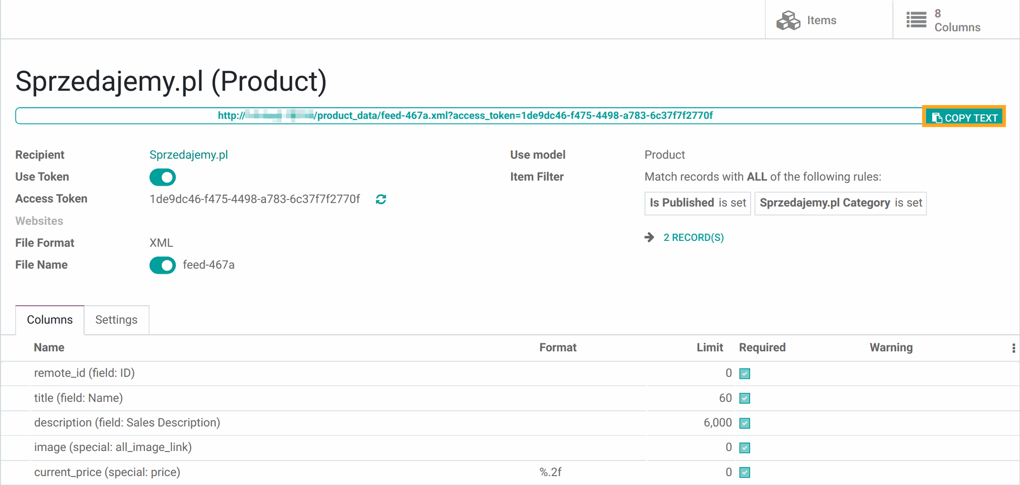Click the '6,000' limit cell
Image resolution: width=1020 pixels, height=485 pixels.
[x=718, y=423]
